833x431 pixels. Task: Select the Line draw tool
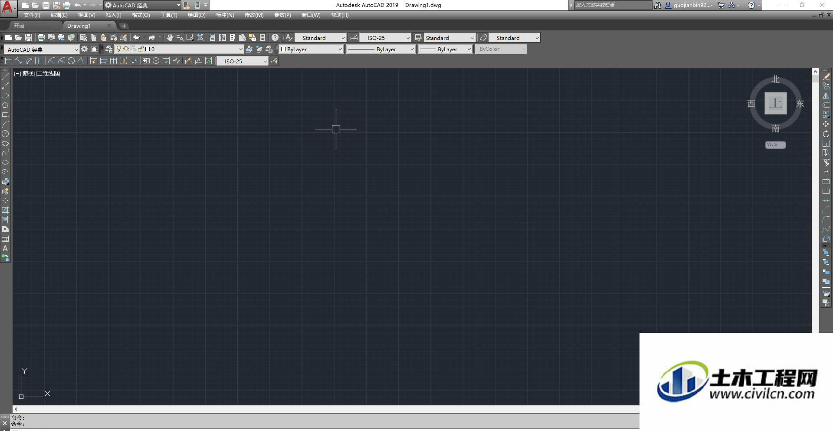5,76
